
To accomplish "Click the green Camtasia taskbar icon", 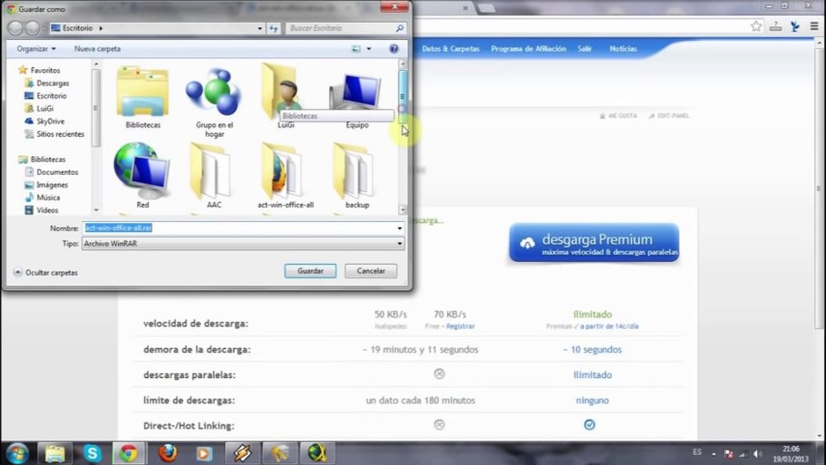I will 318,453.
